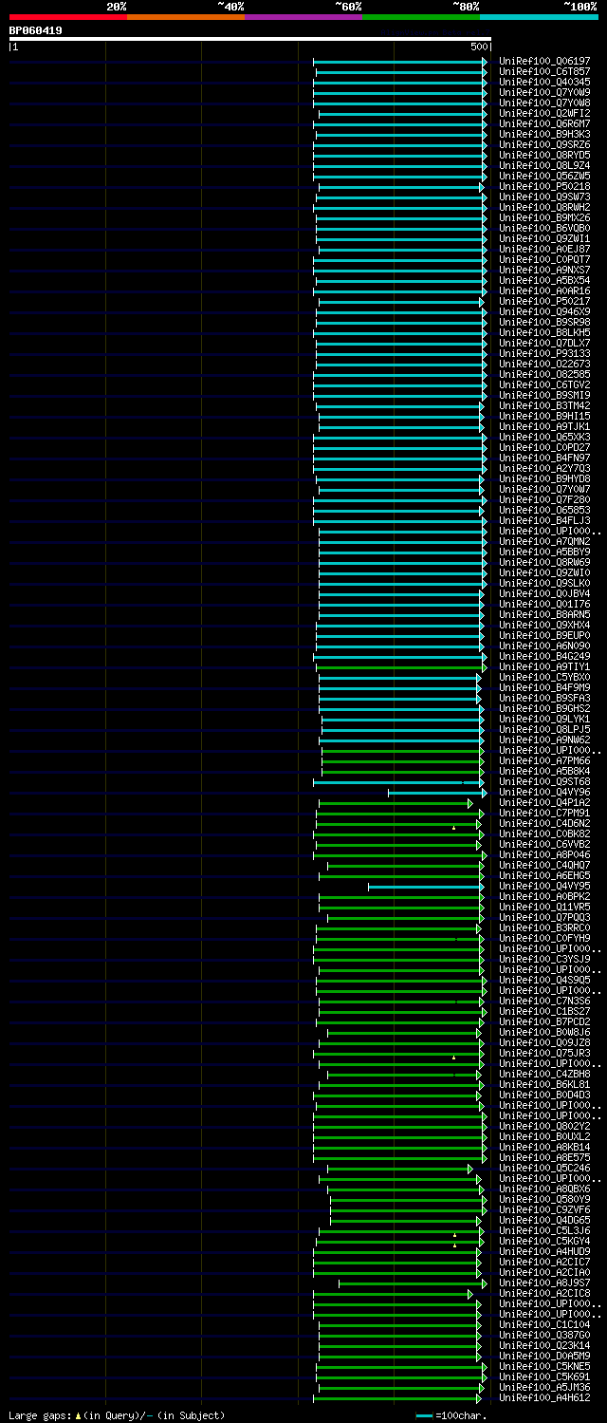Click the yellow gap marker on C5L3J6 row
Viewport: 607px width, 1423px height.
coord(453,1235)
